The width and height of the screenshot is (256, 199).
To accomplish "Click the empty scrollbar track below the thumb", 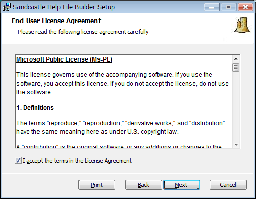I will point(236,106).
